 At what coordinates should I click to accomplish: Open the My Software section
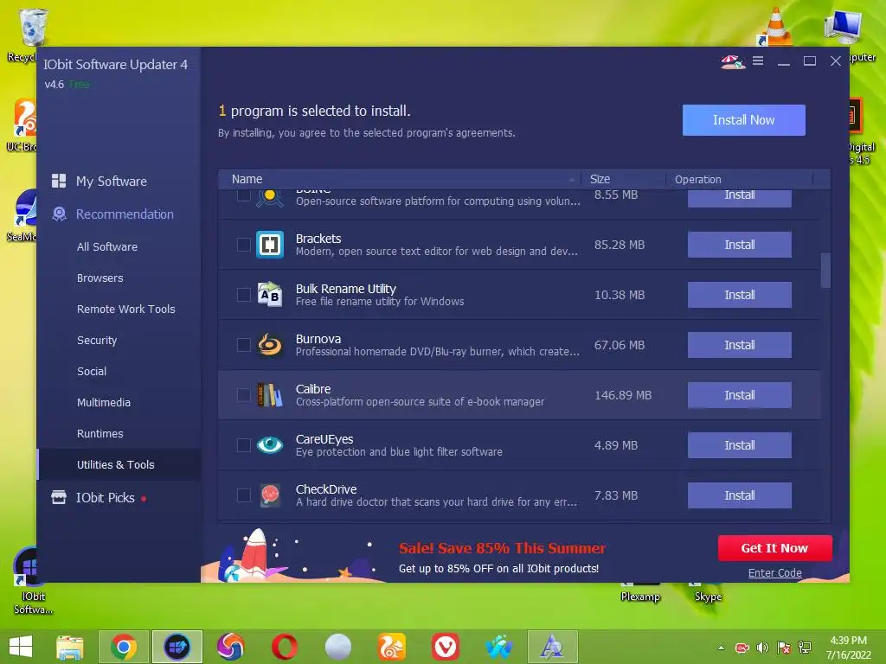pos(112,182)
